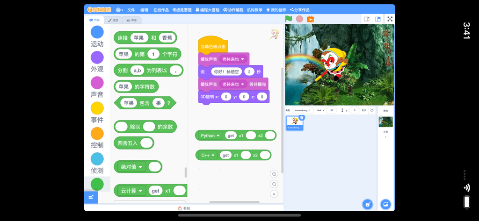The image size is (479, 221).
Task: Open 协作编程 menu item
Action: click(x=233, y=10)
